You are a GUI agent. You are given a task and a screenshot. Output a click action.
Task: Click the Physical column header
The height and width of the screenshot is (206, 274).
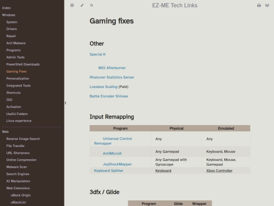coord(177,128)
